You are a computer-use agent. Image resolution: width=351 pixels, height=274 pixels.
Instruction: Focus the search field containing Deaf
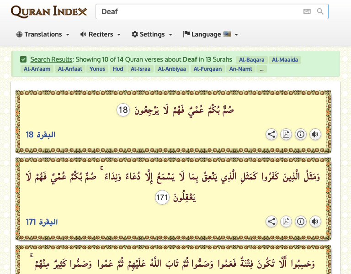pyautogui.click(x=197, y=11)
